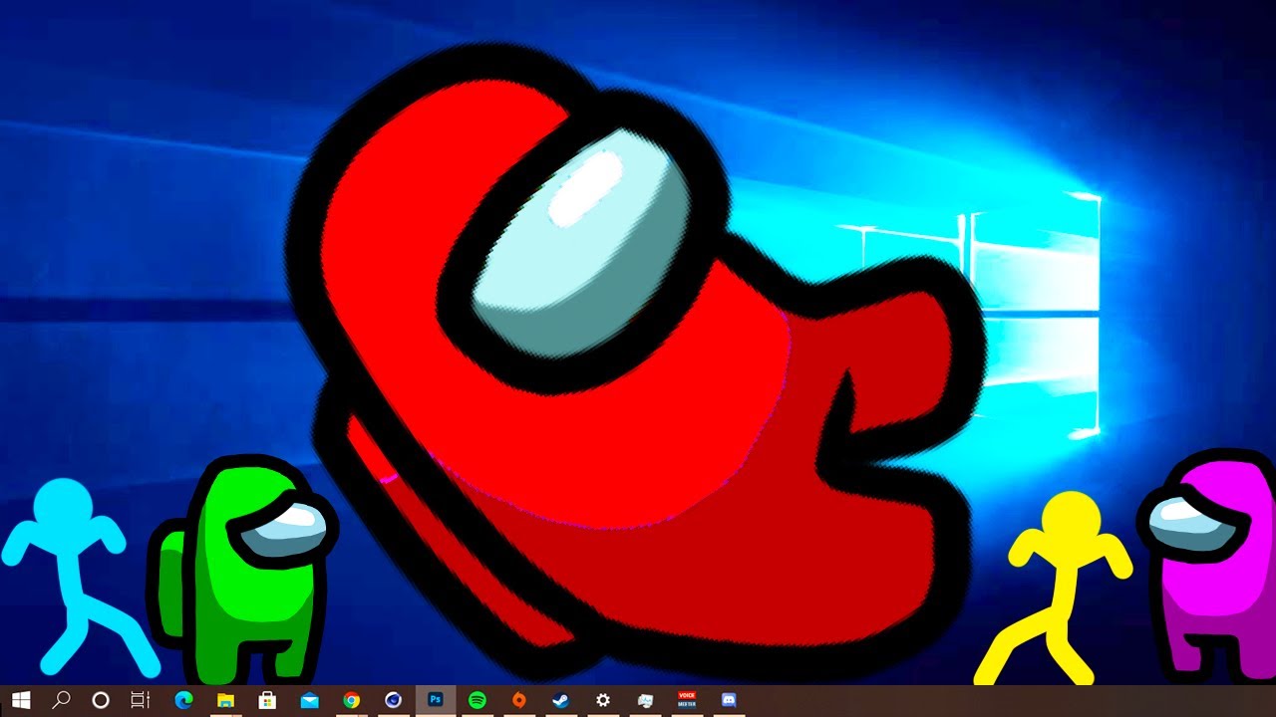
Task: Open Cortana circle icon
Action: [x=101, y=700]
